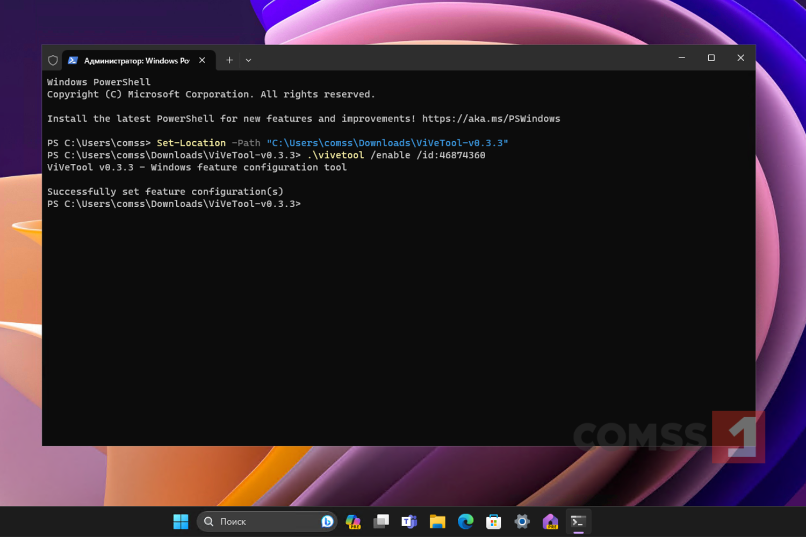Click the 'Windows PowerShell' header line
The width and height of the screenshot is (806, 537).
(x=99, y=82)
